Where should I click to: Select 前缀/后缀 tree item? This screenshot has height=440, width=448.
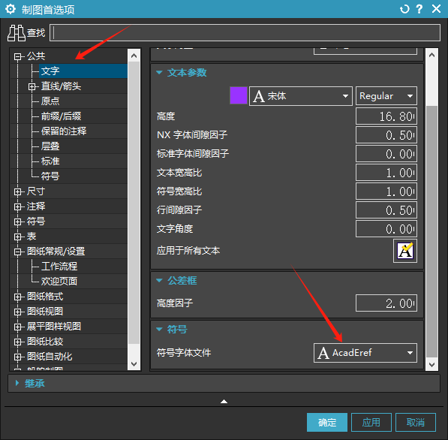tap(61, 116)
